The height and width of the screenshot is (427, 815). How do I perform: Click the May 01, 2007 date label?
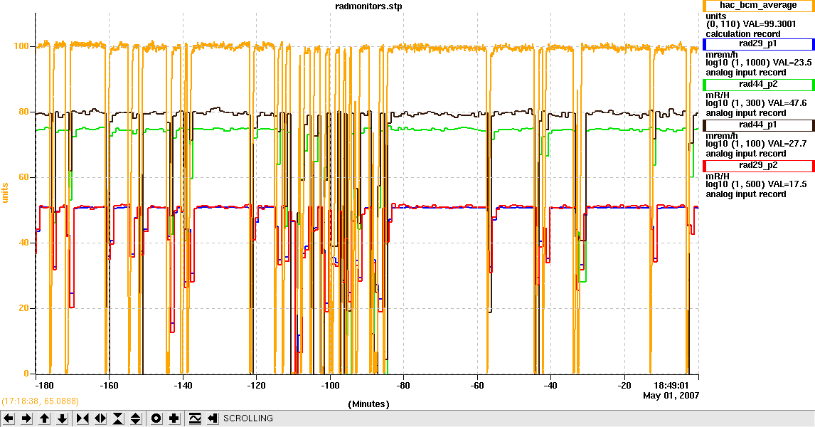[671, 396]
